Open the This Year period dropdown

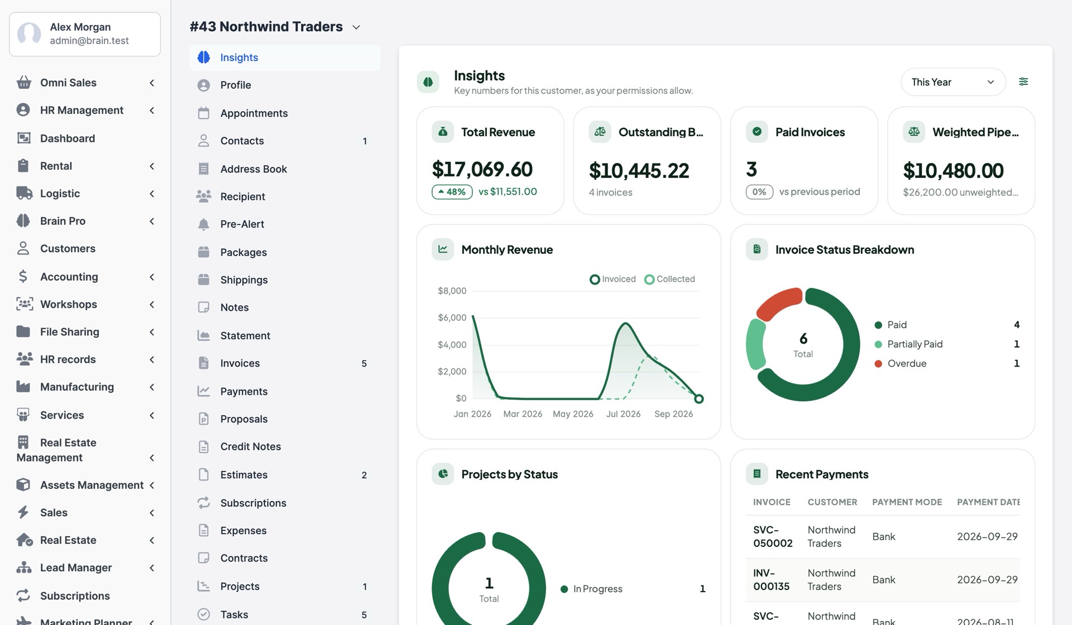953,82
